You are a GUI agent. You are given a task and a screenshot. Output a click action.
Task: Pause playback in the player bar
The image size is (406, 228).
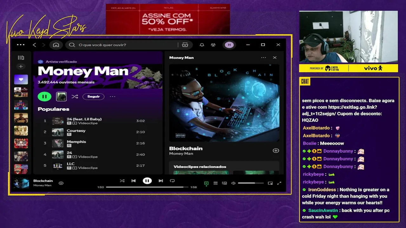coord(147,181)
